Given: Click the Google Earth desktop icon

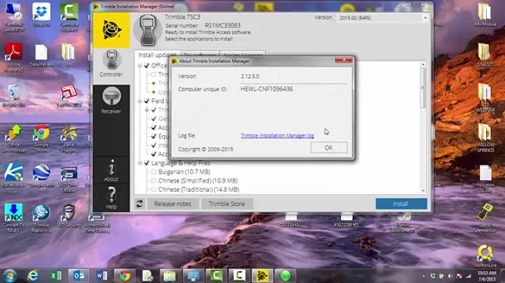Looking at the screenshot, I should pyautogui.click(x=41, y=176).
